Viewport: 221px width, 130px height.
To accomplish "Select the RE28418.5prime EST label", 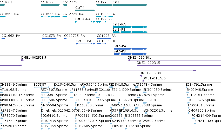I will coord(122,85).
